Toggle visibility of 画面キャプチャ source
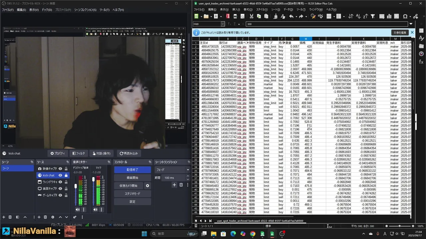The height and width of the screenshot is (239, 426). 60,189
